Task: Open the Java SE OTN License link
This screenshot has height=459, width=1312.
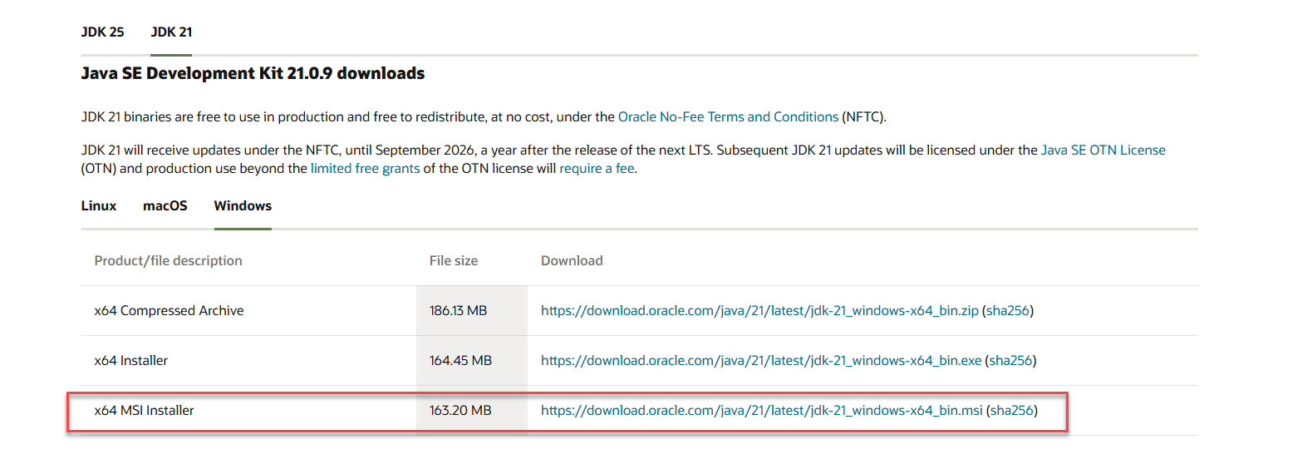Action: (x=1103, y=151)
